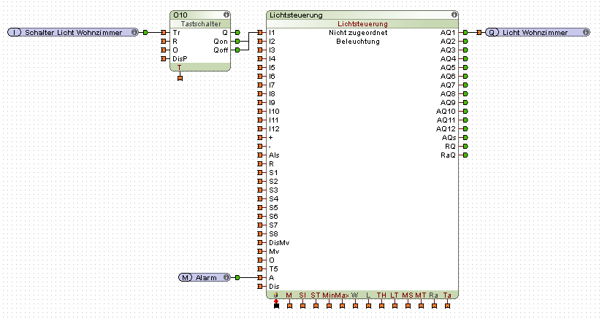Select the AQ12 output pin
Viewport: 602px width, 321px height.
[465, 129]
